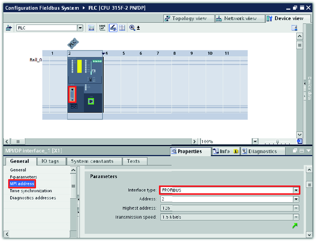Click the zoom magnifier icon in toolbar
The height and width of the screenshot is (242, 316).
click(132, 28)
